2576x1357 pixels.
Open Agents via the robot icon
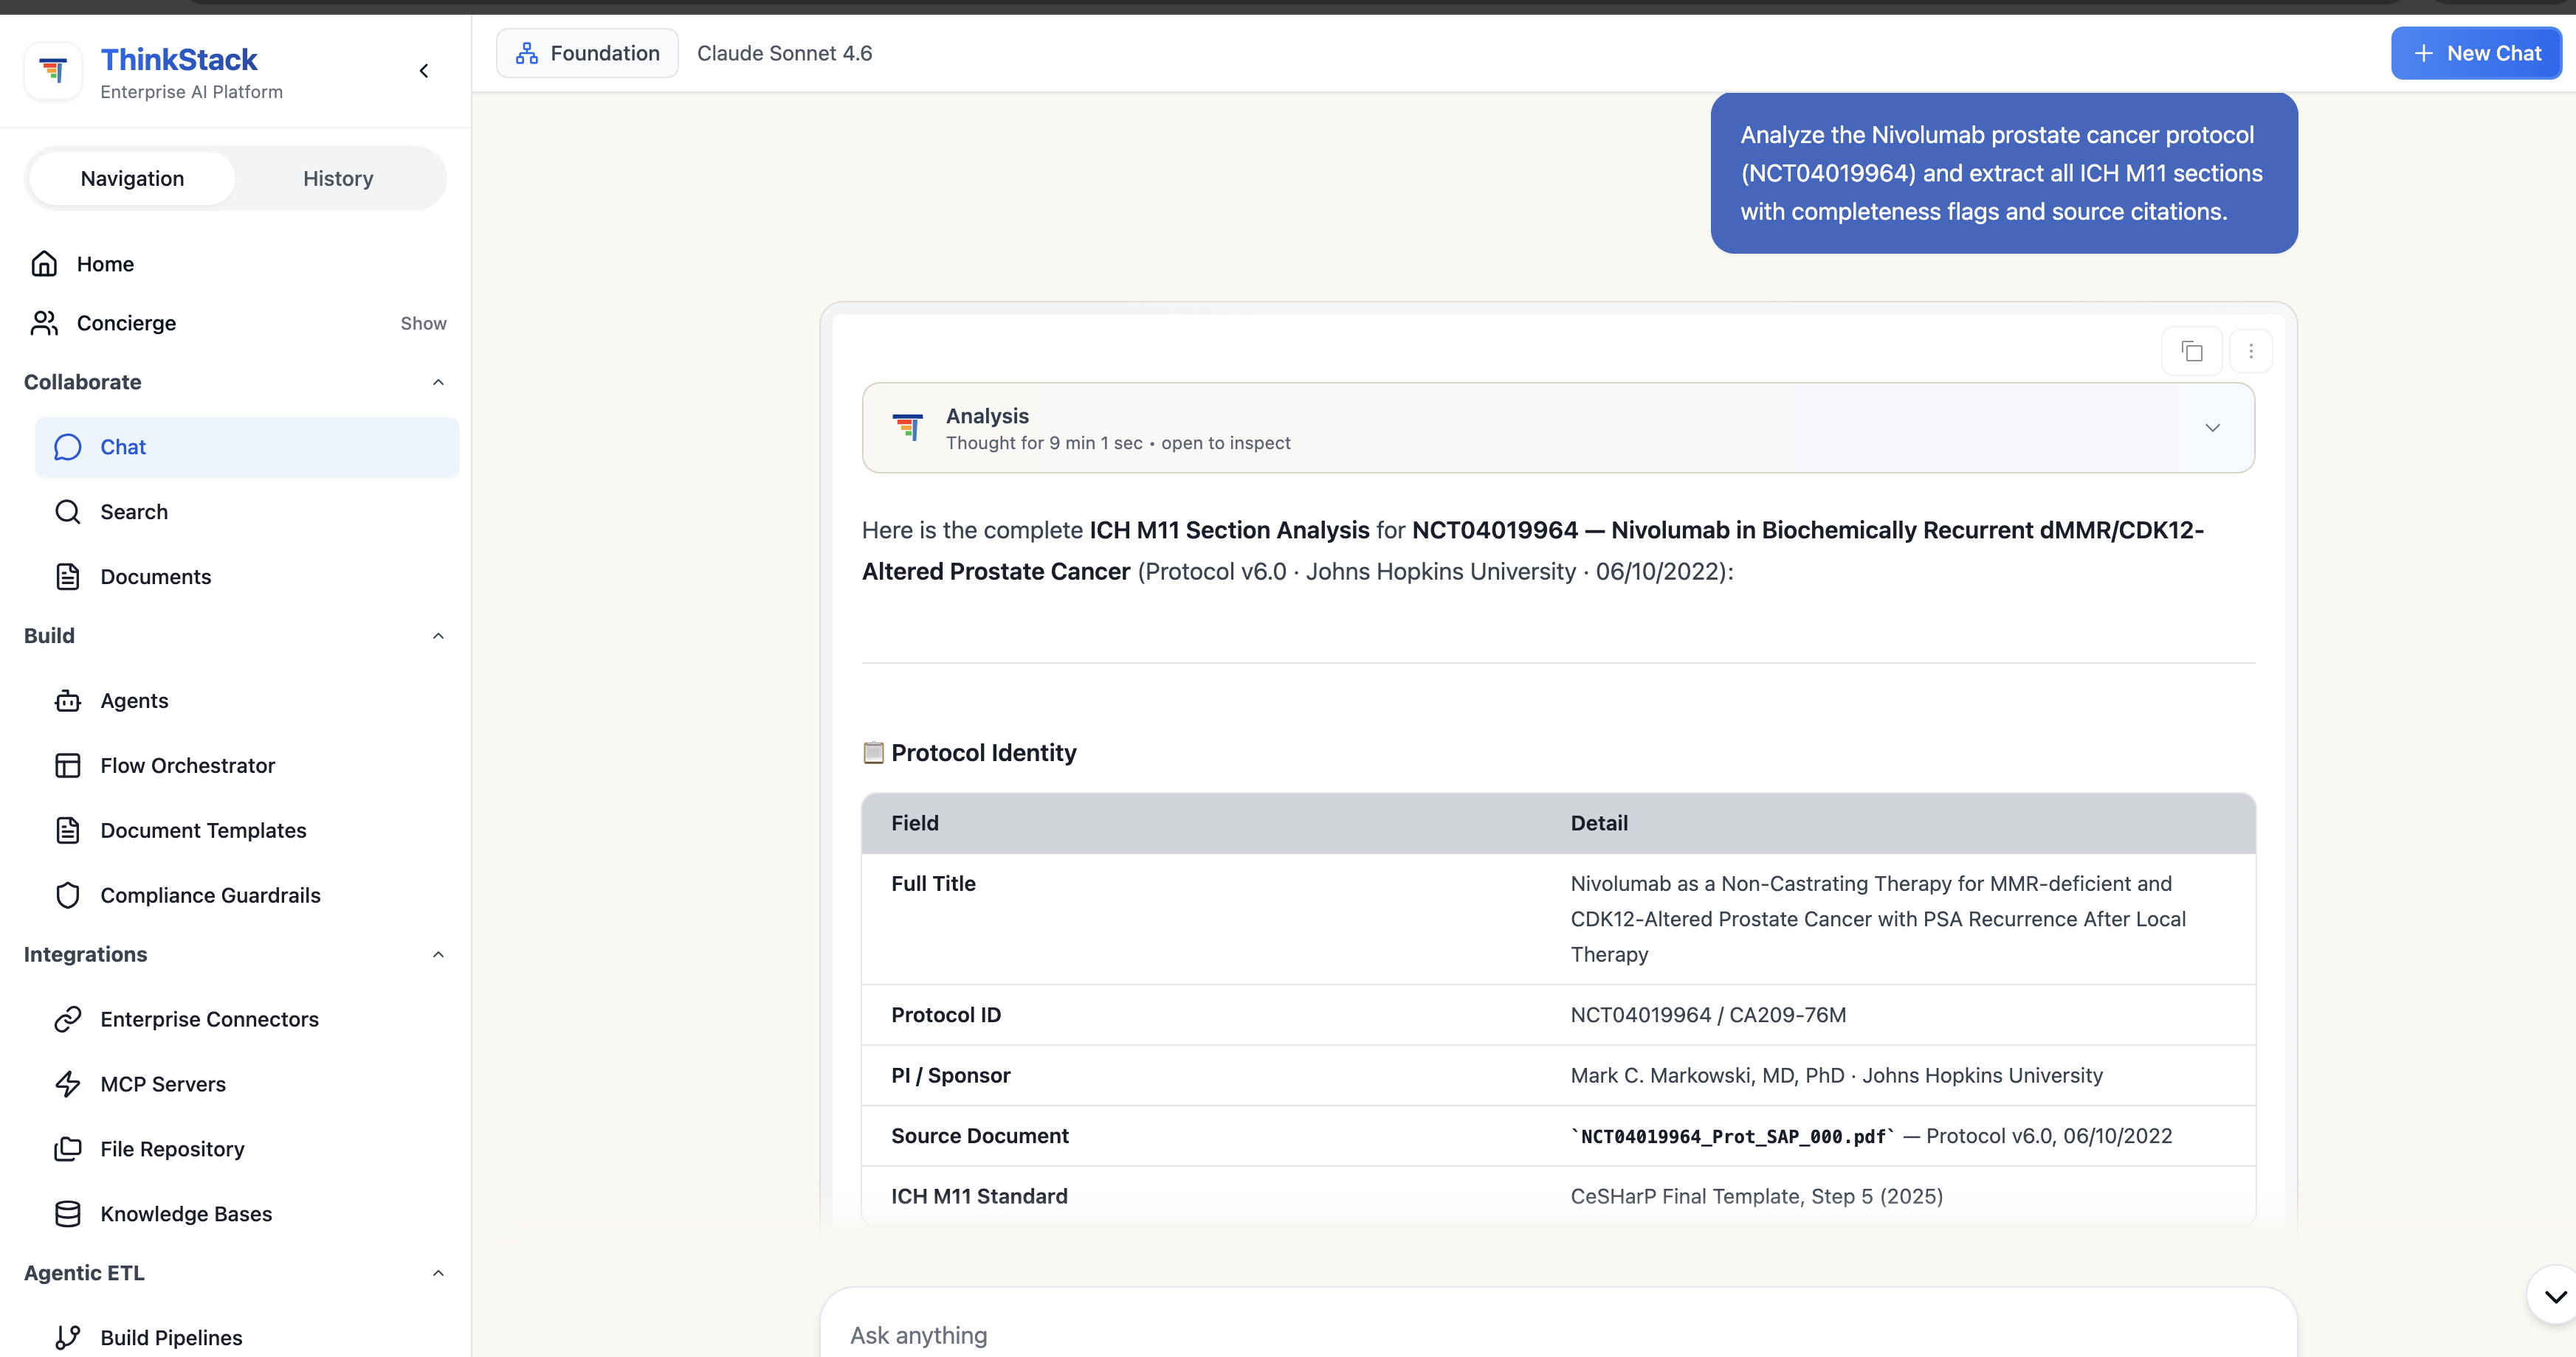[x=67, y=701]
